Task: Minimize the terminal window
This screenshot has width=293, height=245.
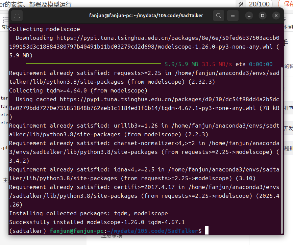Action: pyautogui.click(x=249, y=16)
